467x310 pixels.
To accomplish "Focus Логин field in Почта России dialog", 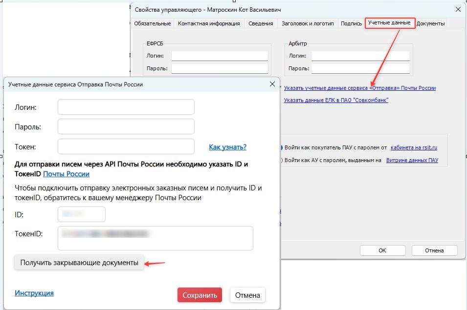I will pos(126,107).
